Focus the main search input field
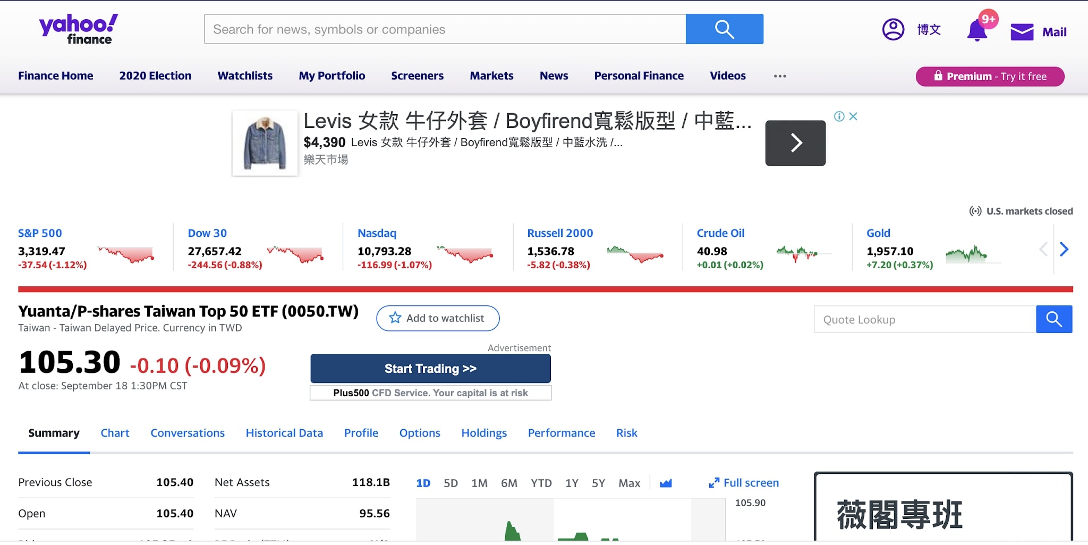The width and height of the screenshot is (1088, 545). (445, 29)
